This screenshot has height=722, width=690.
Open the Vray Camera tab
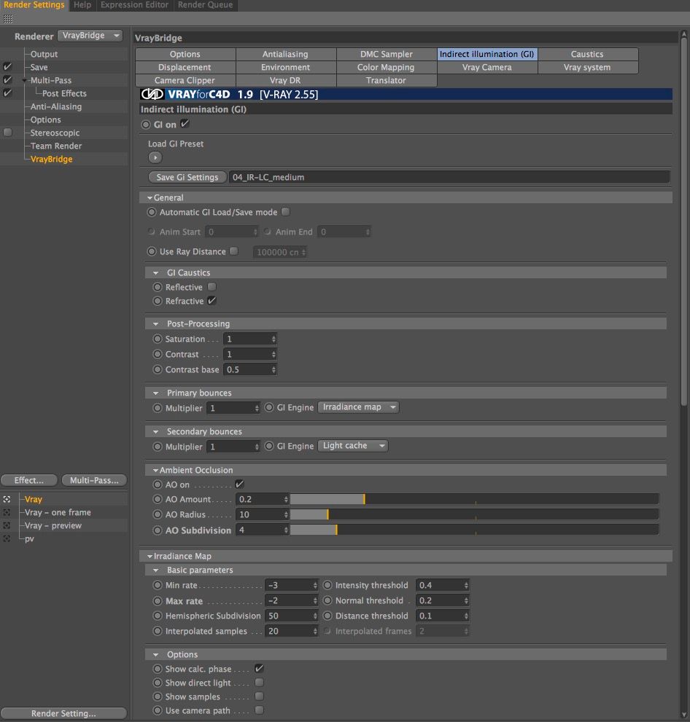[x=487, y=68]
